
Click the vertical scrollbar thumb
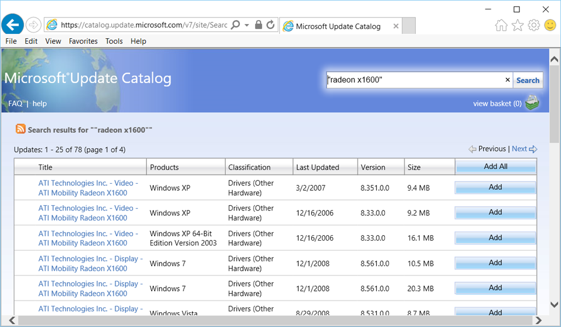click(554, 103)
